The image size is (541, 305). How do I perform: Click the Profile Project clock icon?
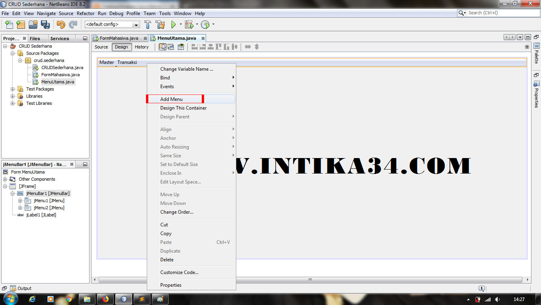click(x=205, y=25)
